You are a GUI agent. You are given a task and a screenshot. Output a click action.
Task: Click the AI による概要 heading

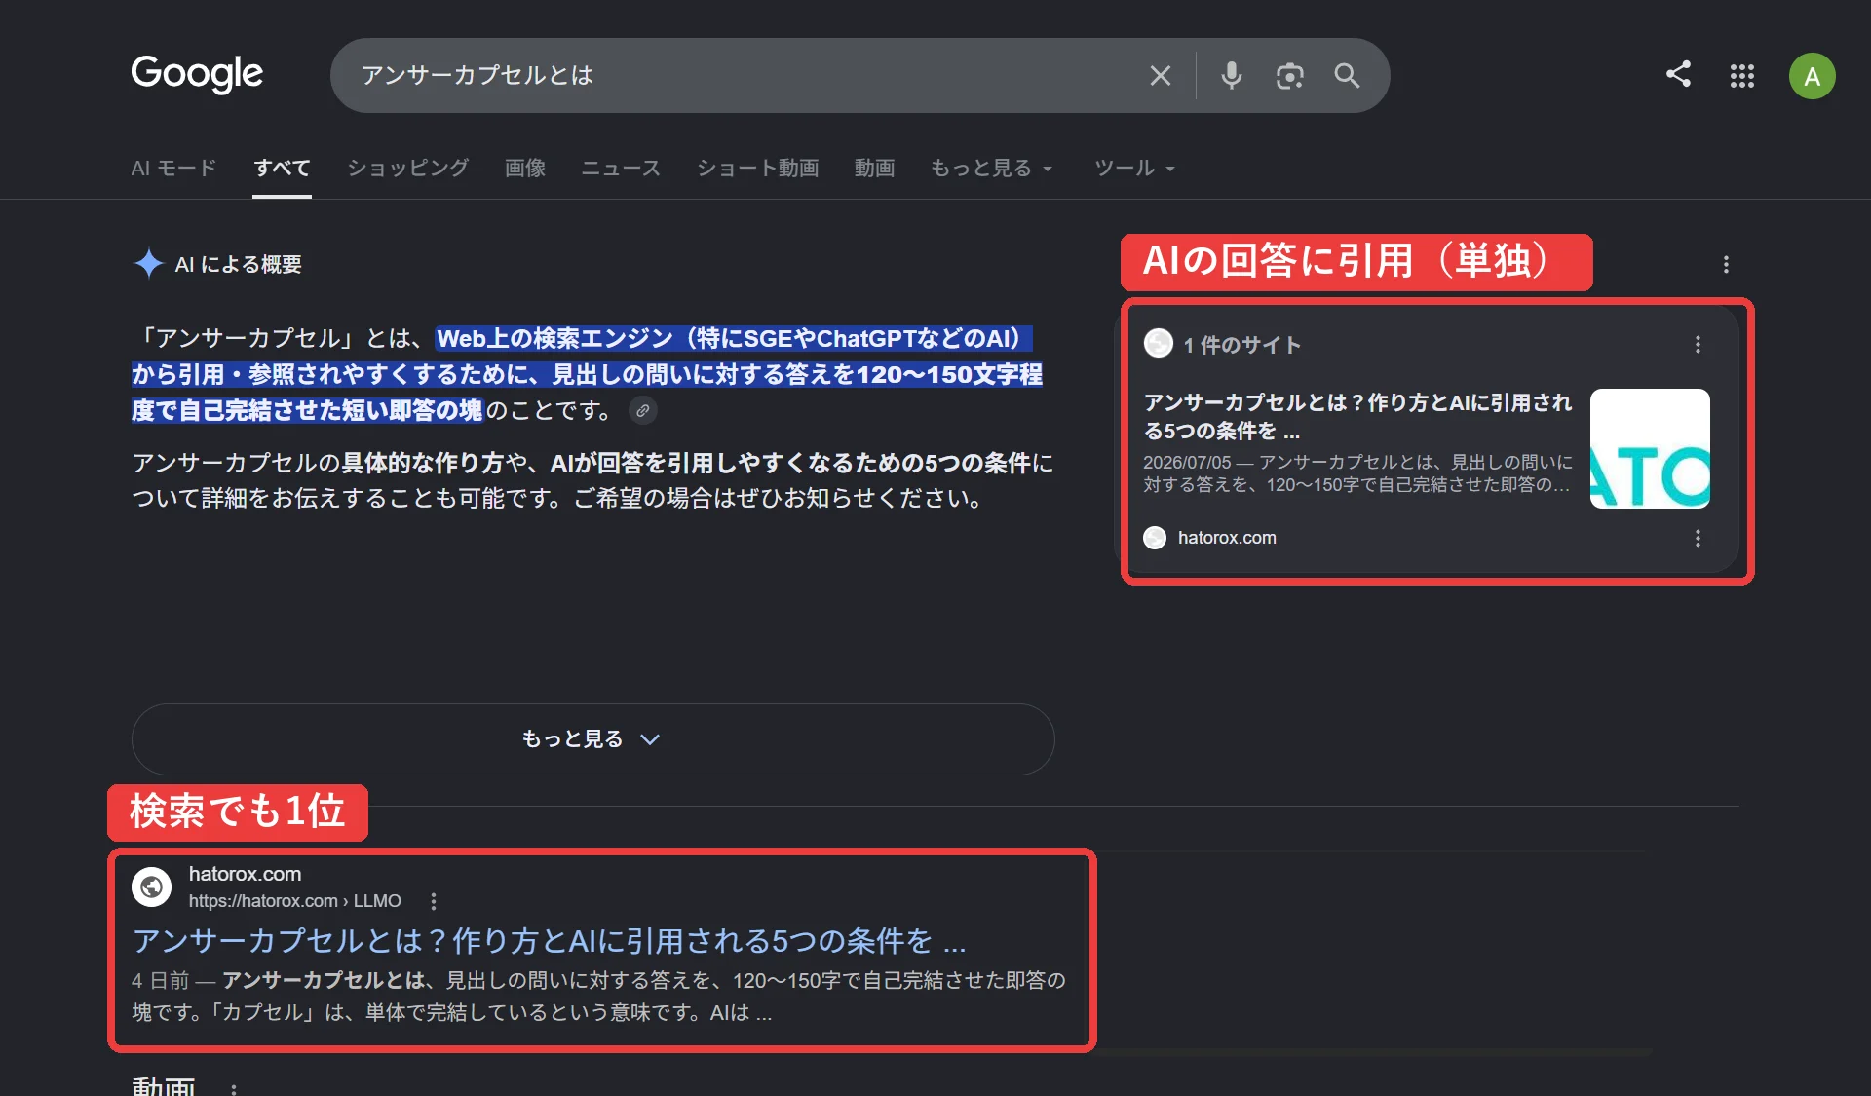click(x=238, y=264)
